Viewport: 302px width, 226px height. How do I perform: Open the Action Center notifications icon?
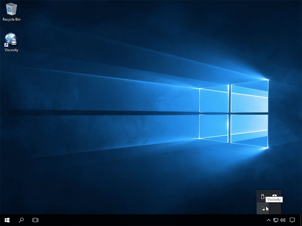292,220
